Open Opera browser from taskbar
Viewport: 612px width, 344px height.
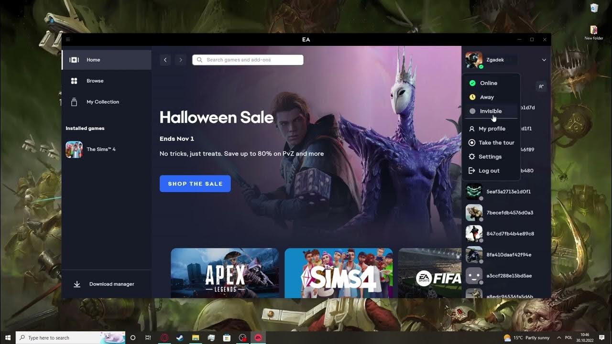pos(164,337)
